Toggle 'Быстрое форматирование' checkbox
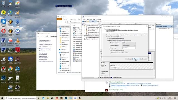 click(111, 51)
